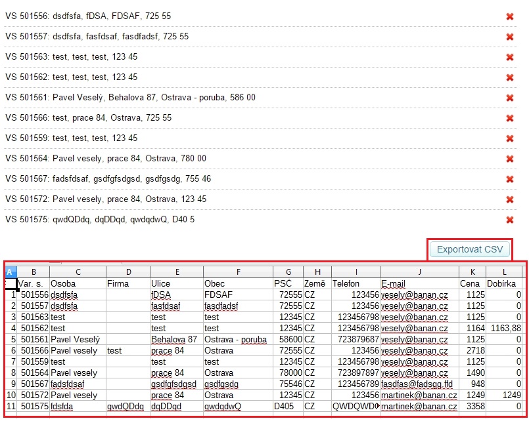Click the Var. s. header cell
Image resolution: width=529 pixels, height=425 pixels.
click(33, 283)
